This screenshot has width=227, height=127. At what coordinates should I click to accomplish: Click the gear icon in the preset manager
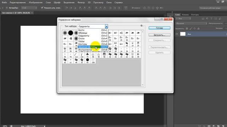(x=142, y=26)
